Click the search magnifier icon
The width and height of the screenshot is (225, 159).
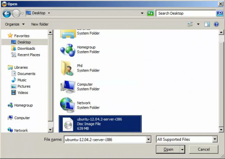[220, 13]
